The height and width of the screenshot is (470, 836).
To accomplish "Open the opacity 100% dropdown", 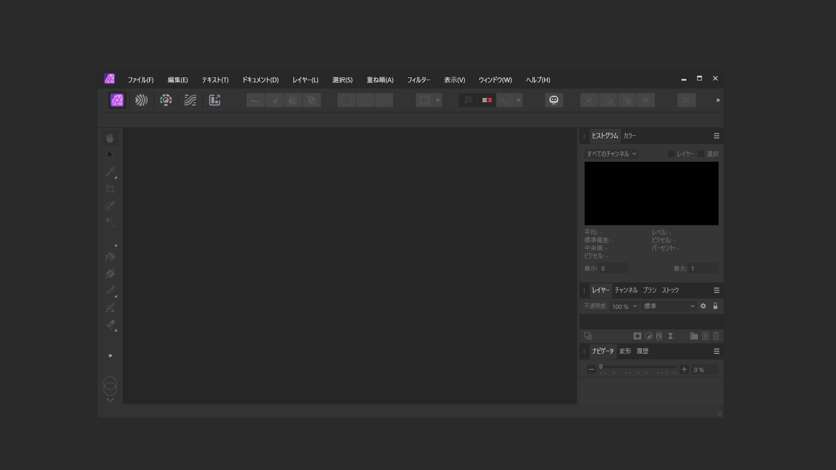I will (624, 306).
